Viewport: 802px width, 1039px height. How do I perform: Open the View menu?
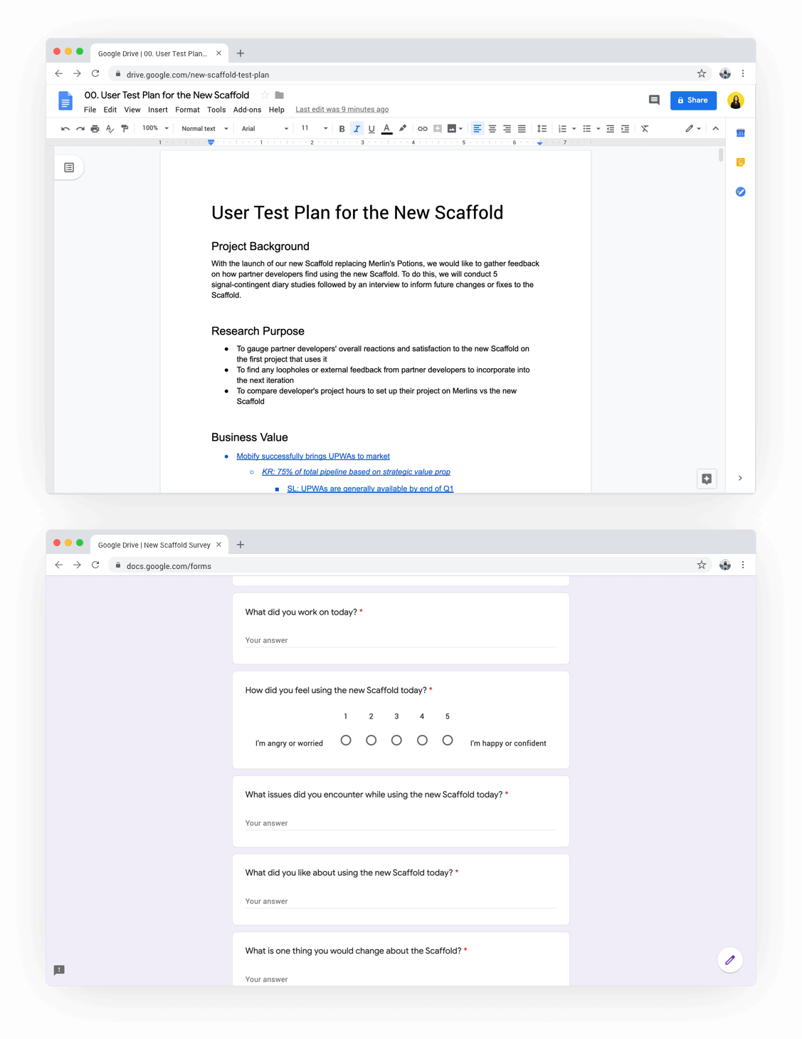click(x=132, y=110)
